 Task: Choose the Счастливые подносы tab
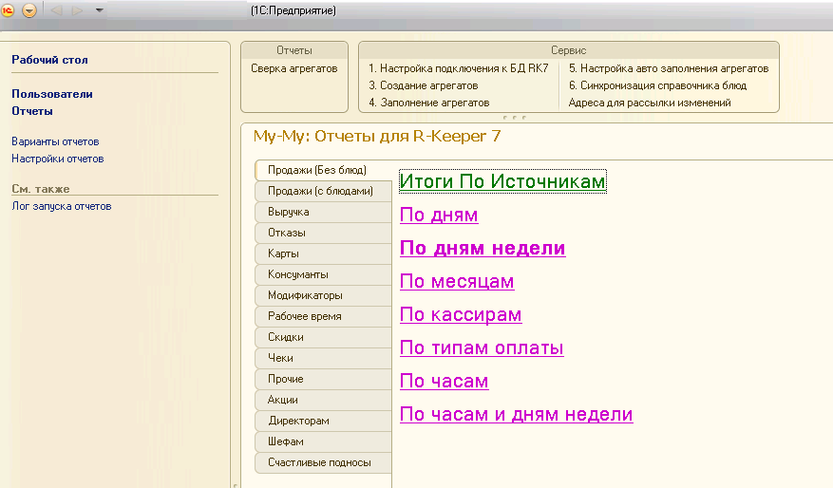point(324,462)
